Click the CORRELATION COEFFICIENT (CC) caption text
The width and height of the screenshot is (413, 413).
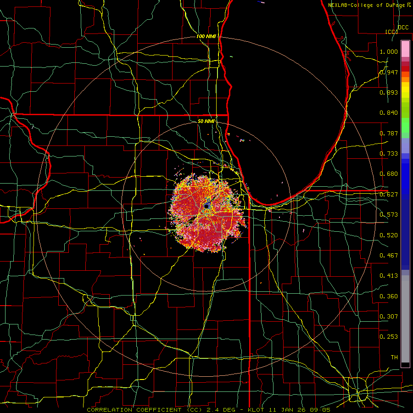tap(145, 410)
